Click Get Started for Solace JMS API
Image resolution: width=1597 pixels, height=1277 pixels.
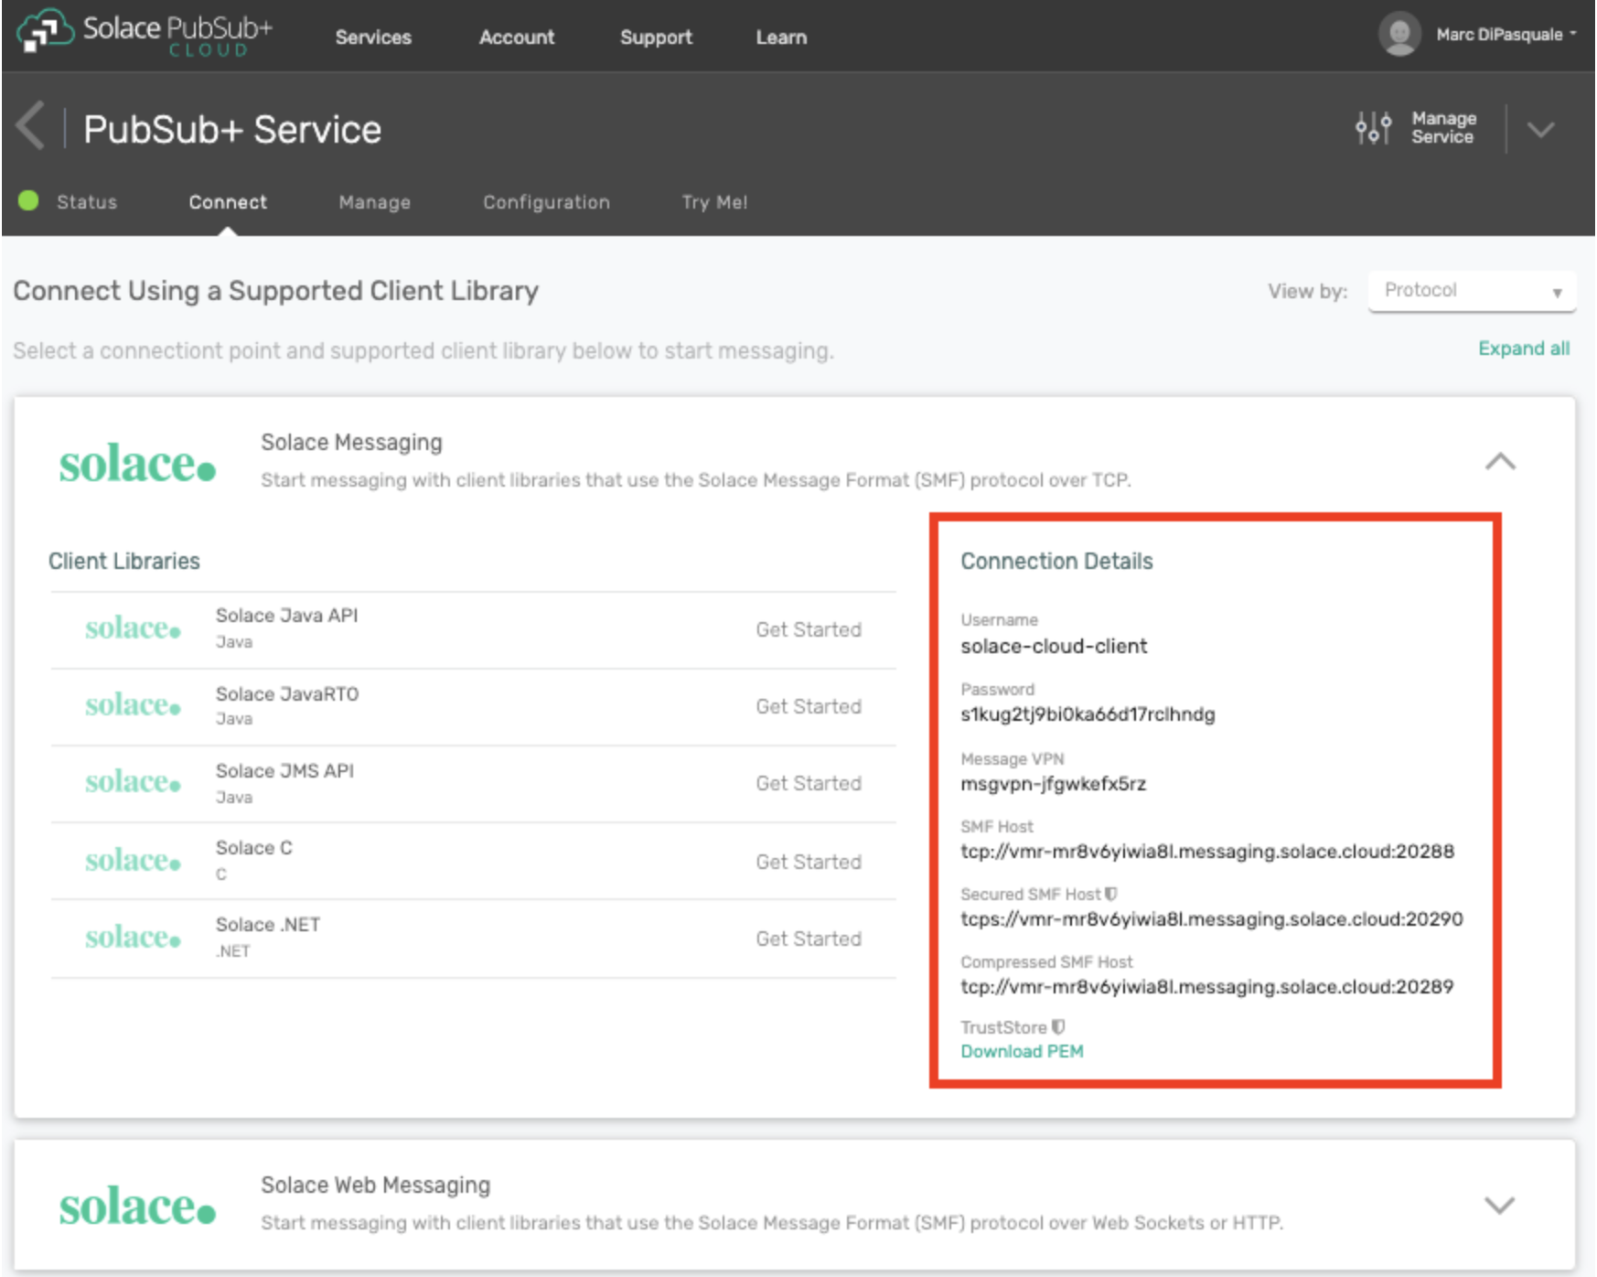click(809, 784)
